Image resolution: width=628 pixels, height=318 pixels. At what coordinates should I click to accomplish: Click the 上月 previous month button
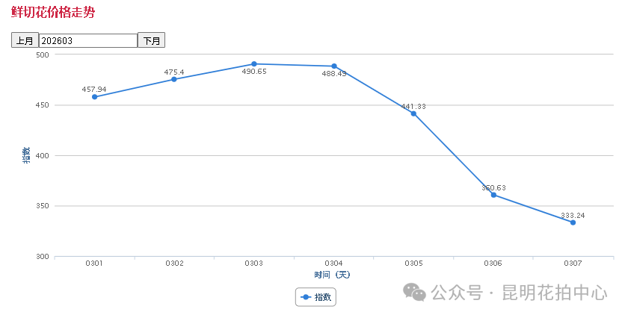point(25,40)
